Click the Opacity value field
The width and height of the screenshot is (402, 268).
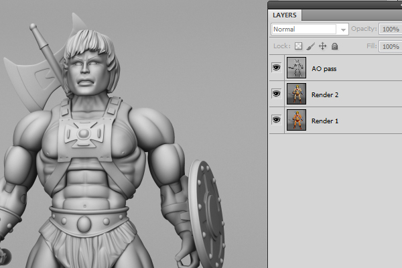[389, 29]
